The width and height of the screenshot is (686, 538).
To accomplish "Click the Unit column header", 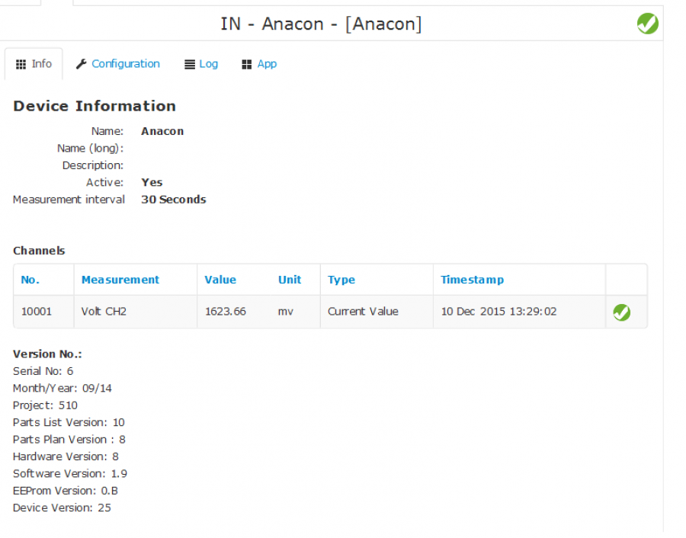I will coord(290,280).
